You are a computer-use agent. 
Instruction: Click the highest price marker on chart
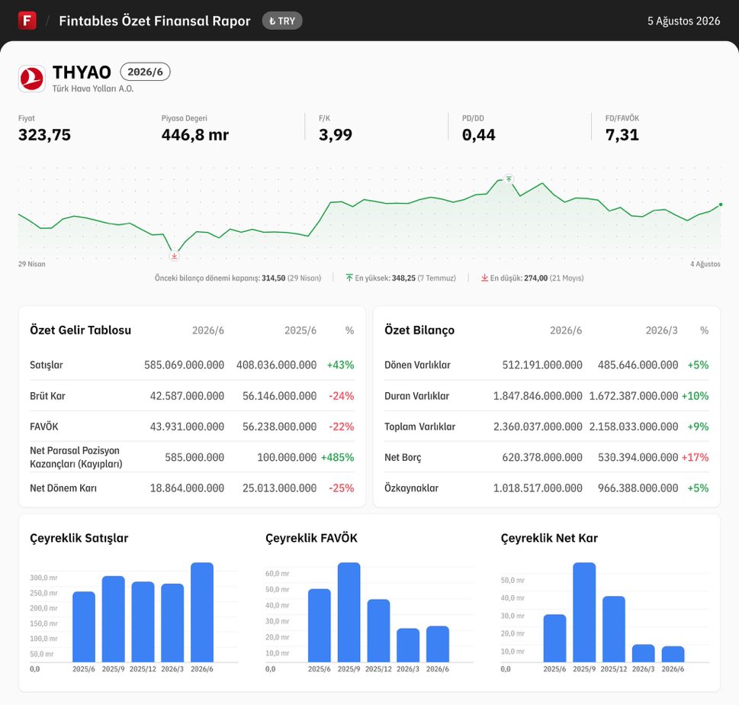[x=509, y=179]
